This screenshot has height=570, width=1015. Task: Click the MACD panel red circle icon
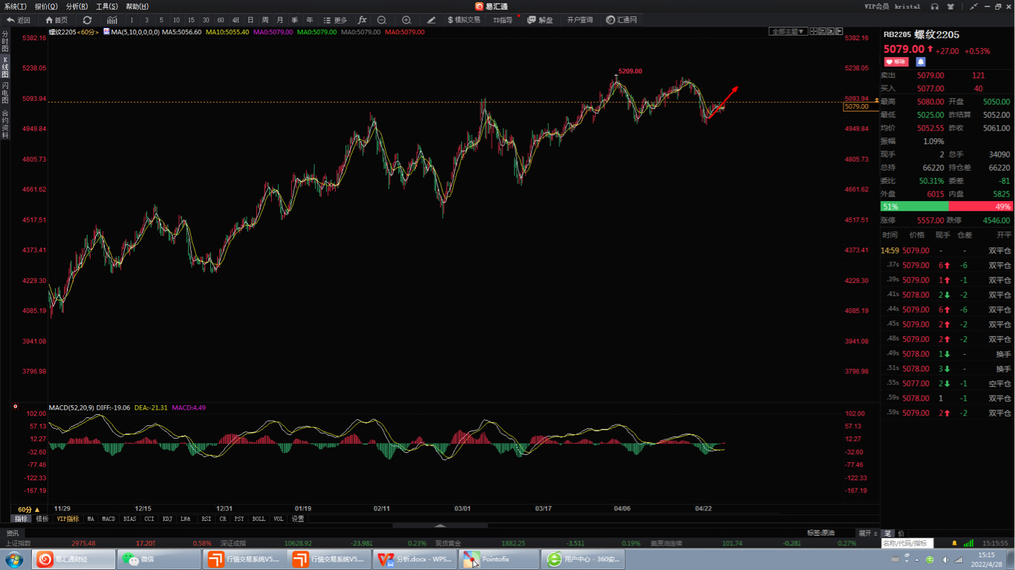(16, 407)
